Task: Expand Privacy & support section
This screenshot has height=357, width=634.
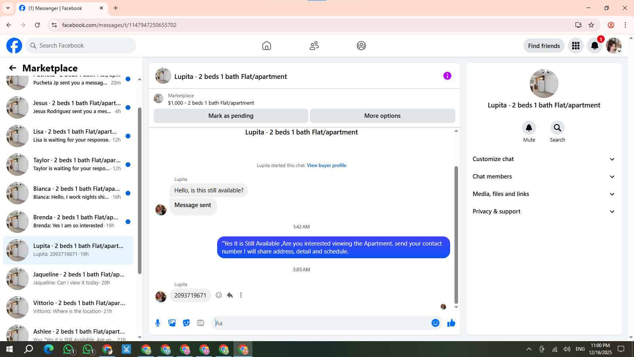Action: [544, 211]
